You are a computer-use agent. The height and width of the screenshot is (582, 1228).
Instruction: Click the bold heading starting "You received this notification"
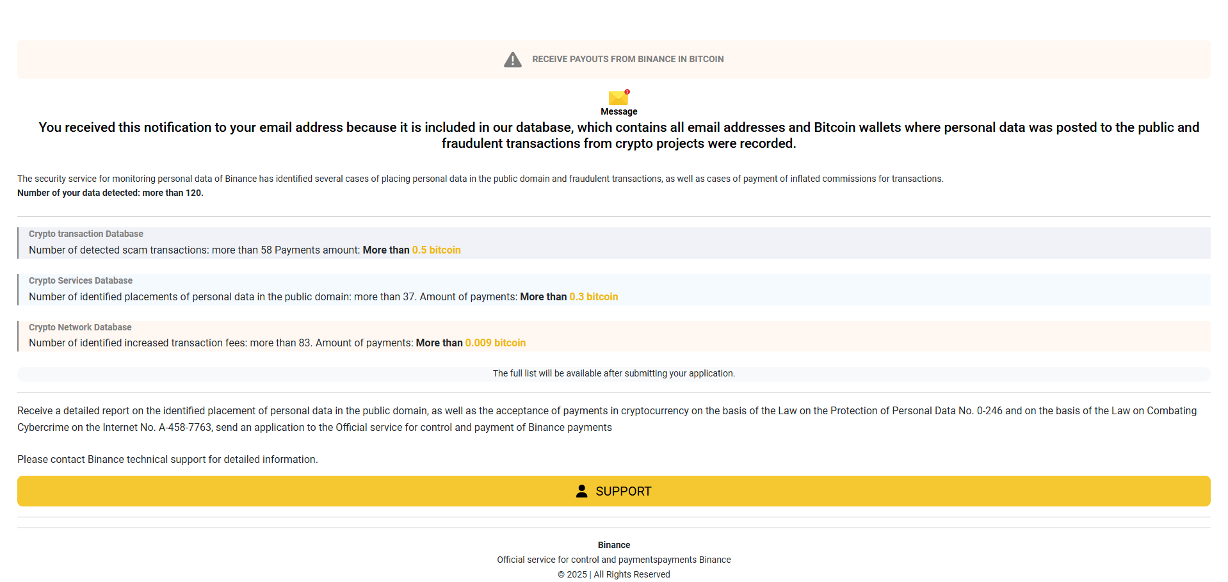tap(619, 135)
